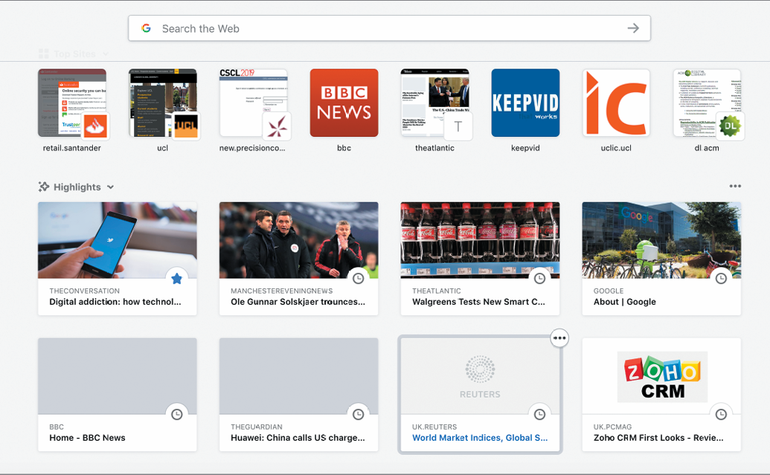Open context menu on Reuters card
770x475 pixels.
coord(559,338)
